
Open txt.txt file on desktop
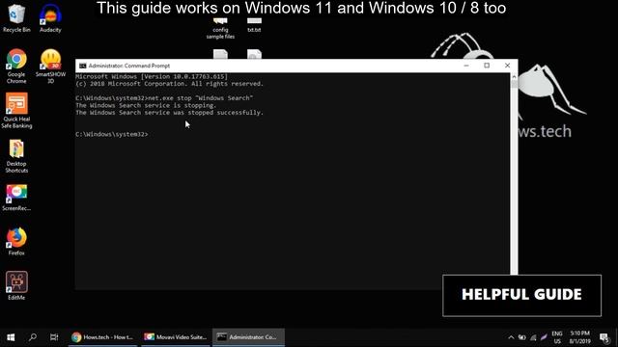coord(254,25)
